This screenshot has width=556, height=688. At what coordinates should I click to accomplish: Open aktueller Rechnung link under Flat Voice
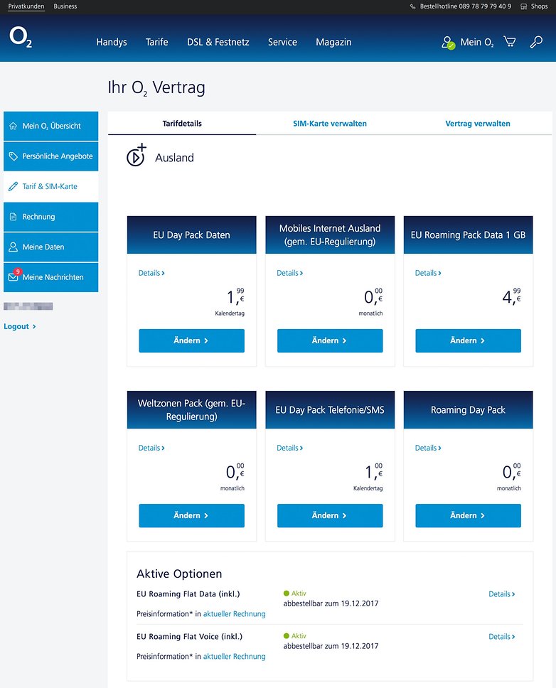[x=235, y=657]
